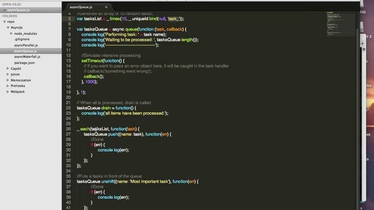The image size is (374, 210).
Task: Close the asyncQueue.js tab
Action: [106, 7]
